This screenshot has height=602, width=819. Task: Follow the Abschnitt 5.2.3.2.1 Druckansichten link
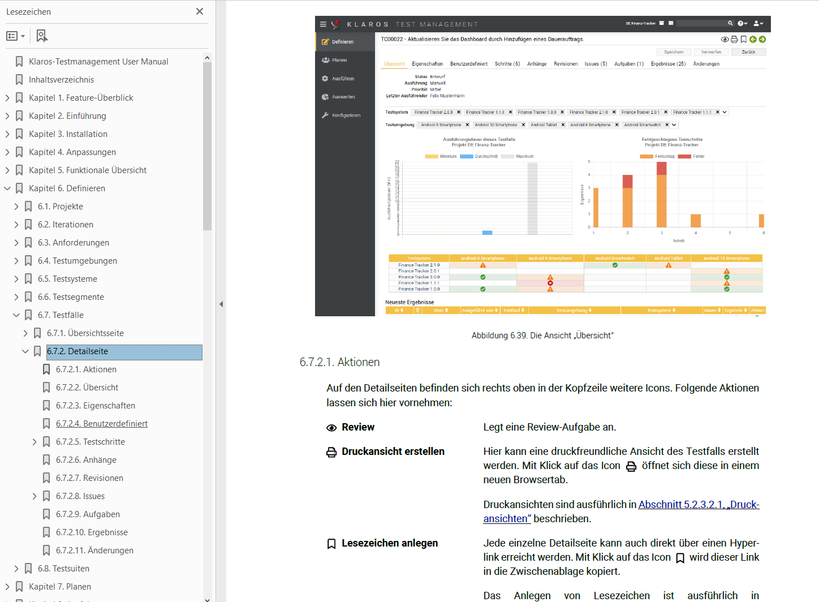tap(699, 505)
